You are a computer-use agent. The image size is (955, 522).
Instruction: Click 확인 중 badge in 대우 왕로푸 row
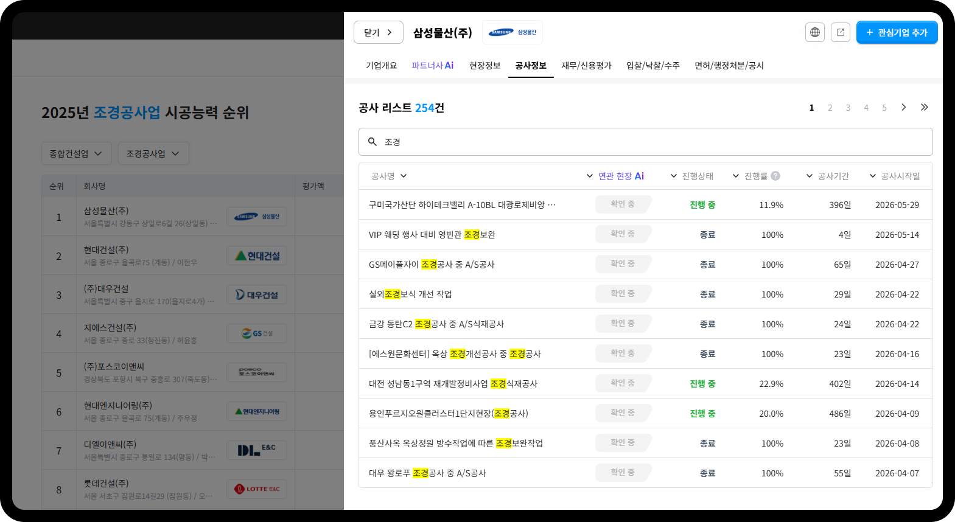click(623, 473)
